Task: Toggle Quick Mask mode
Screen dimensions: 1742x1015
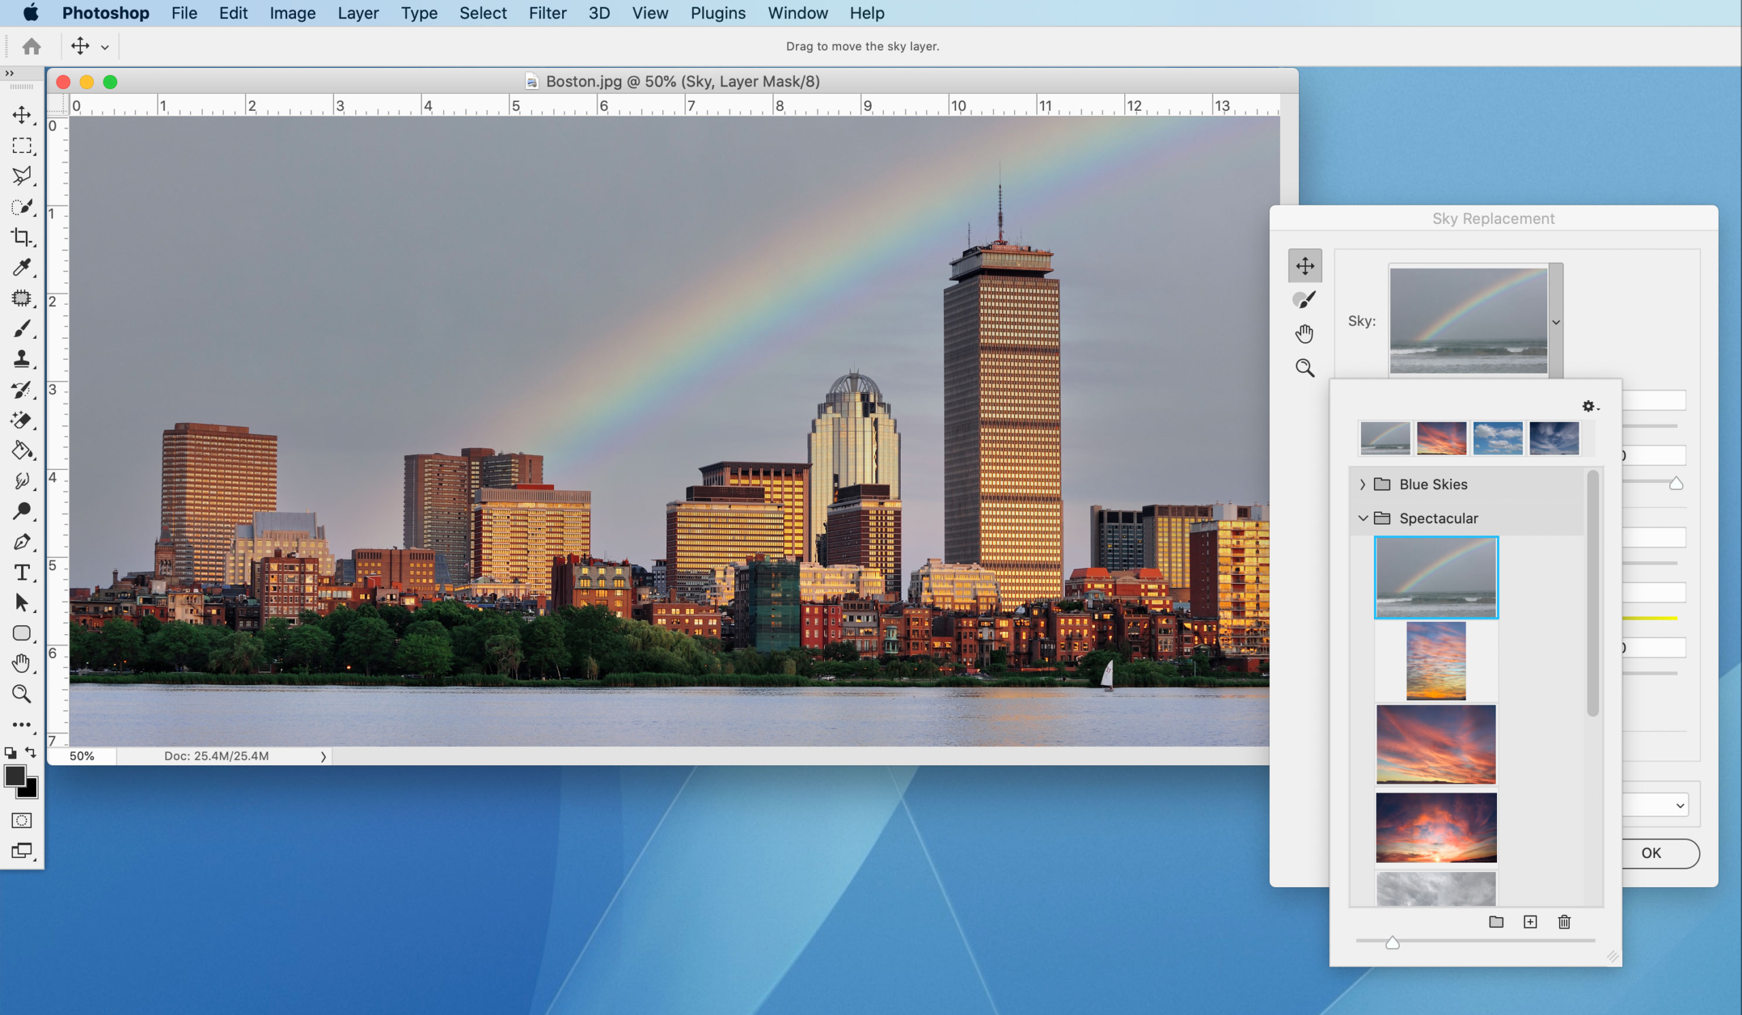Action: (x=21, y=821)
